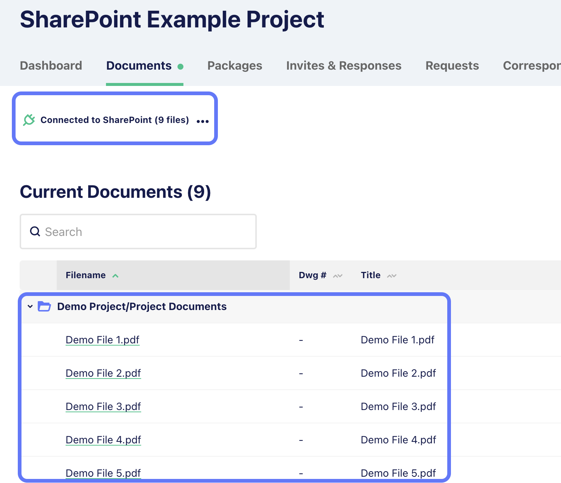The image size is (561, 483).
Task: Open the Demo File 5.pdf link
Action: 103,473
